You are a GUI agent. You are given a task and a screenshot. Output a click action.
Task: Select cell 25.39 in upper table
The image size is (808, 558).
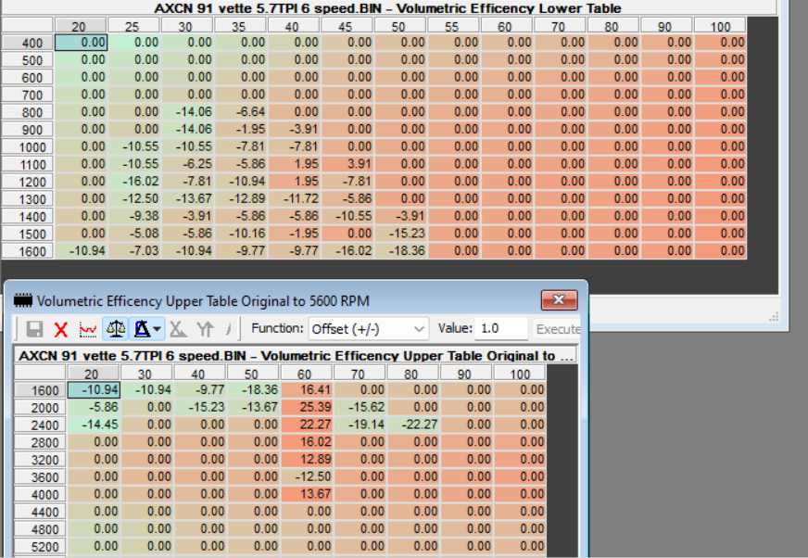pyautogui.click(x=307, y=408)
